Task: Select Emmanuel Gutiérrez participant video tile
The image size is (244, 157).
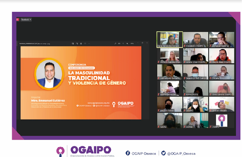Action: (x=221, y=40)
